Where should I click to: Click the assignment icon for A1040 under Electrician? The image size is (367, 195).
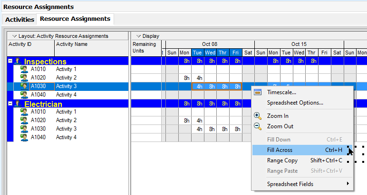(24, 137)
